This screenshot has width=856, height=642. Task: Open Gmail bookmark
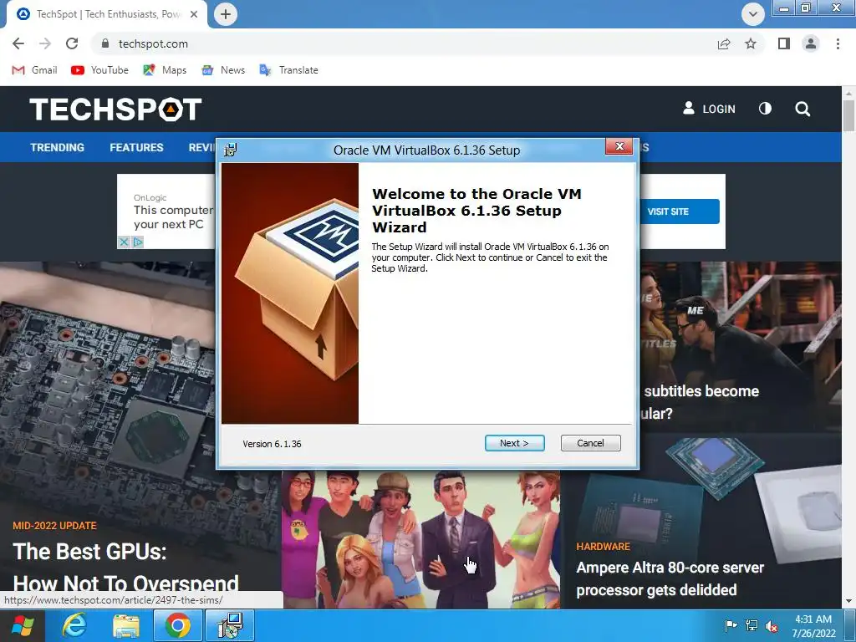tap(34, 70)
